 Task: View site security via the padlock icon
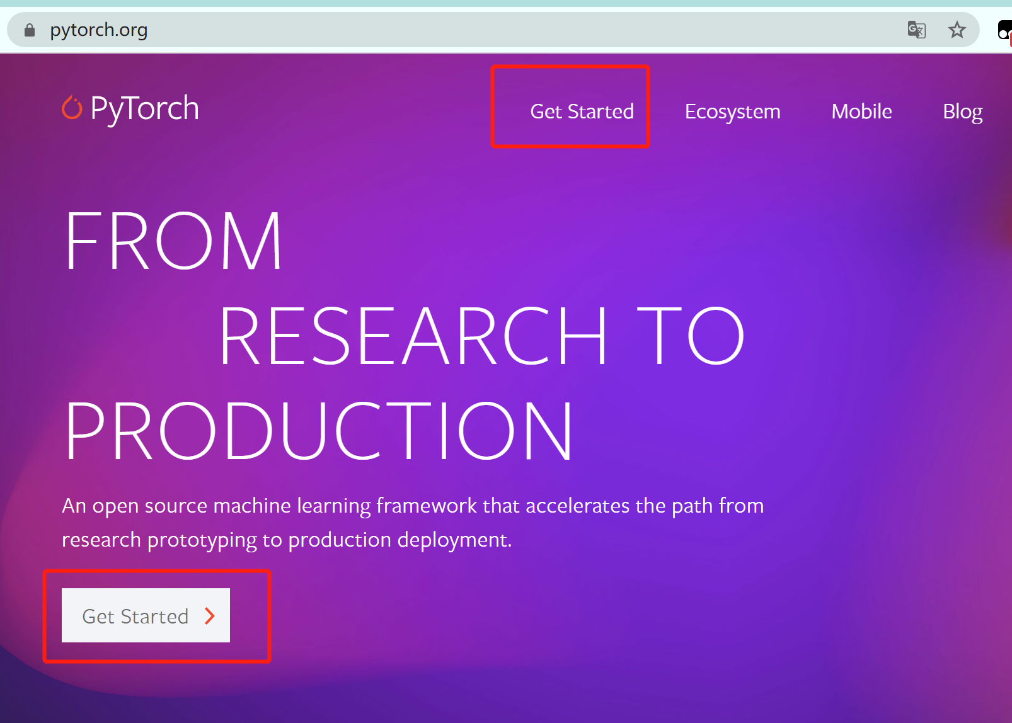coord(30,30)
